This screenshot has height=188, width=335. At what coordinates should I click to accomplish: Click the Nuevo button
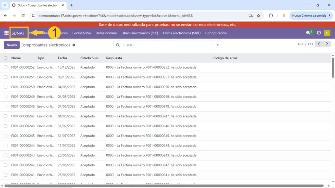tap(12, 45)
